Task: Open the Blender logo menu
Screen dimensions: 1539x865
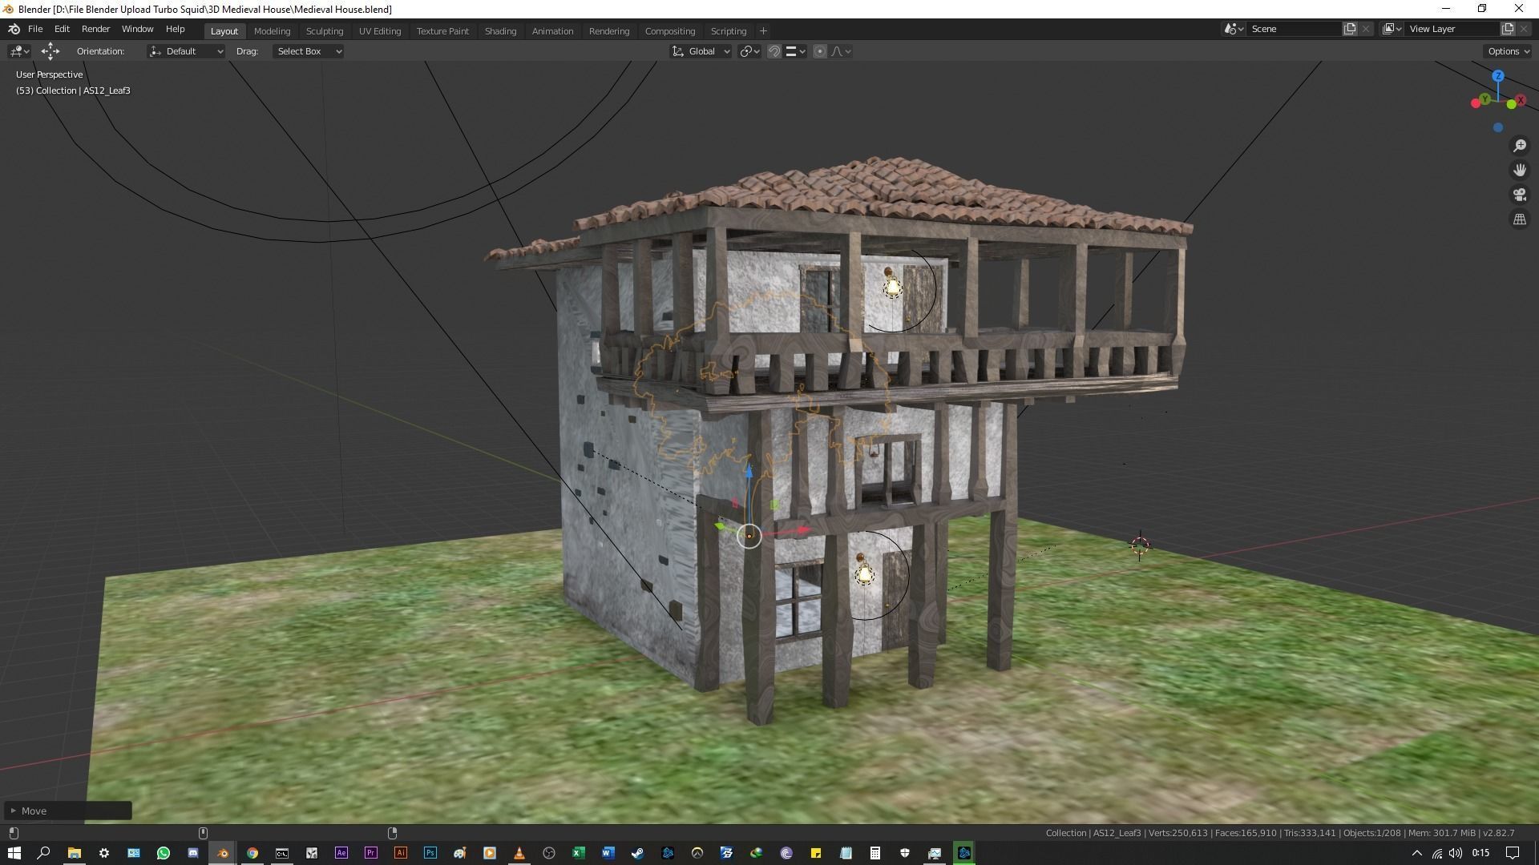Action: pos(14,29)
